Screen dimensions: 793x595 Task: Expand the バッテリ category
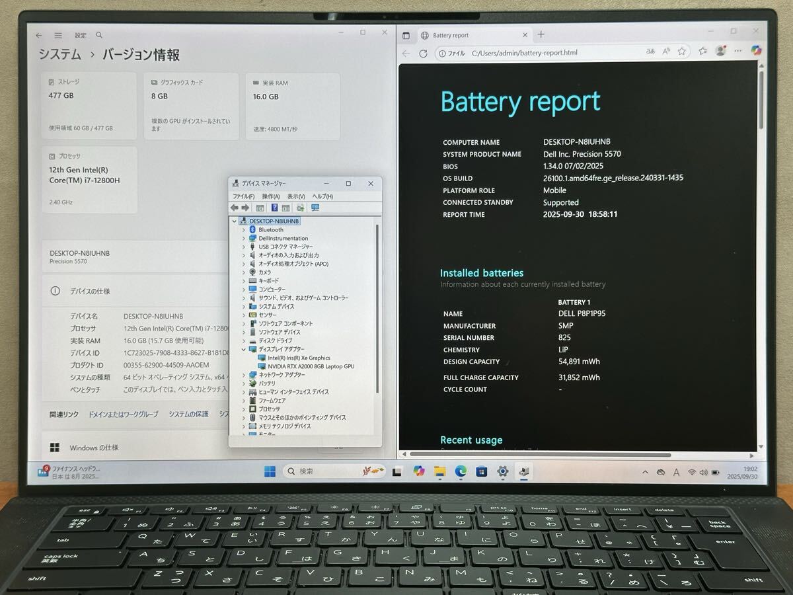point(243,383)
